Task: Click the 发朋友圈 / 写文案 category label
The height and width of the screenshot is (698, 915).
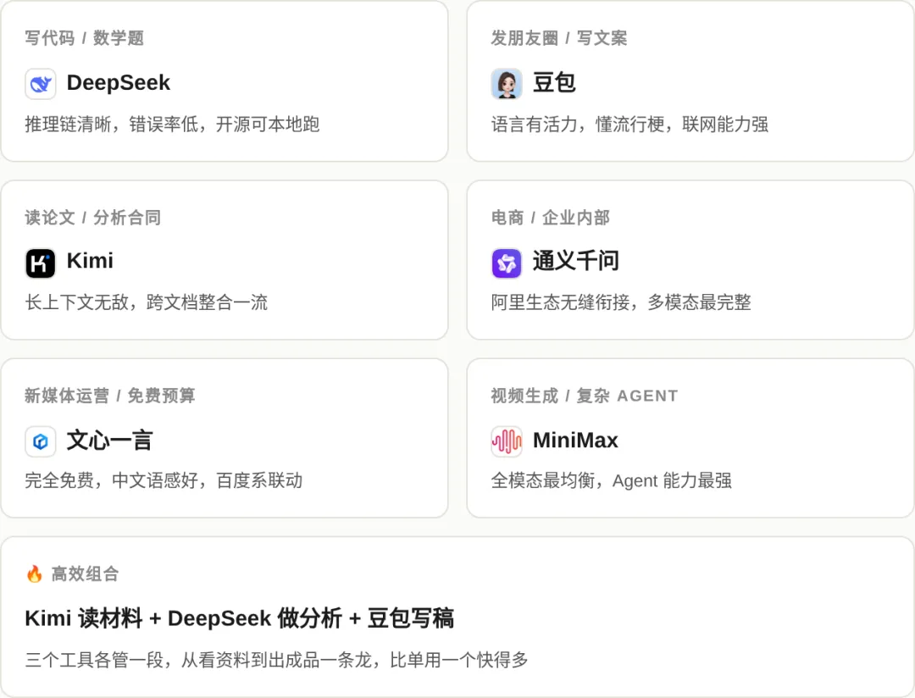Action: [x=559, y=38]
